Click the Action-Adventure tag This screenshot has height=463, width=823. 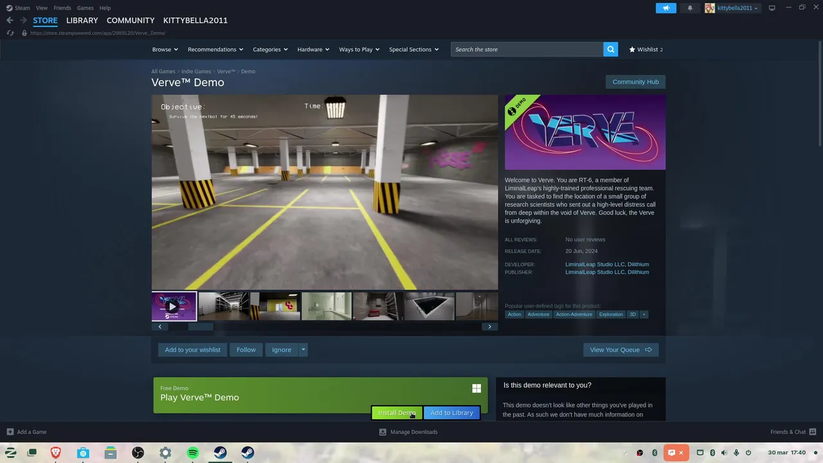(x=574, y=314)
